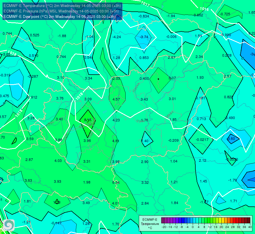Click the 1016 isobar label
The height and width of the screenshot is (234, 255).
[204, 9]
